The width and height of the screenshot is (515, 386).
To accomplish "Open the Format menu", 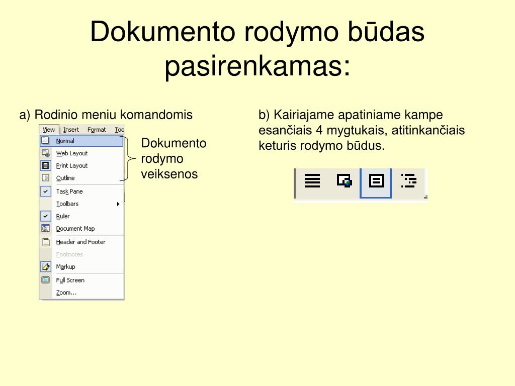I will click(97, 130).
